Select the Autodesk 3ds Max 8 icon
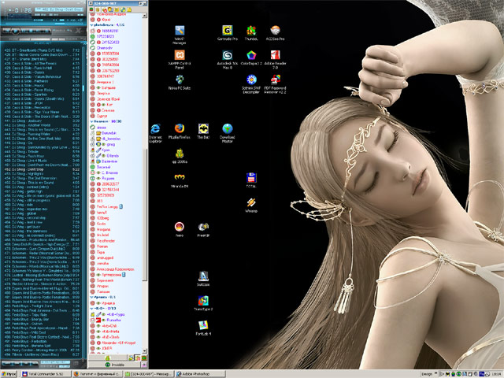Viewport: 504px width, 378px height. point(228,60)
